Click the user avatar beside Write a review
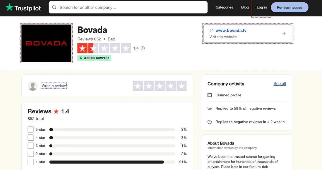This screenshot has width=322, height=170. pos(33,86)
